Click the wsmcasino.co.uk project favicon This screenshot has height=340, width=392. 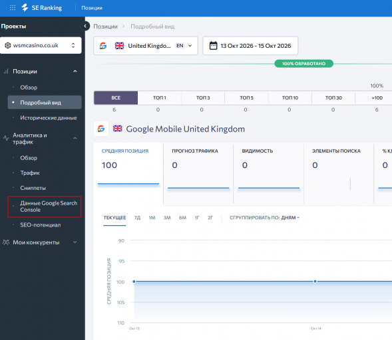tap(8, 45)
